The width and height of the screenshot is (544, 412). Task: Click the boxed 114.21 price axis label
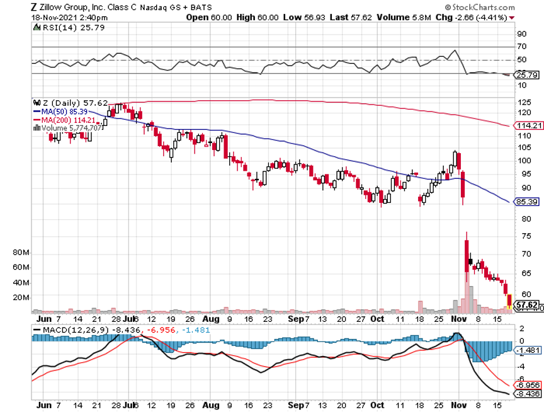tap(530, 125)
